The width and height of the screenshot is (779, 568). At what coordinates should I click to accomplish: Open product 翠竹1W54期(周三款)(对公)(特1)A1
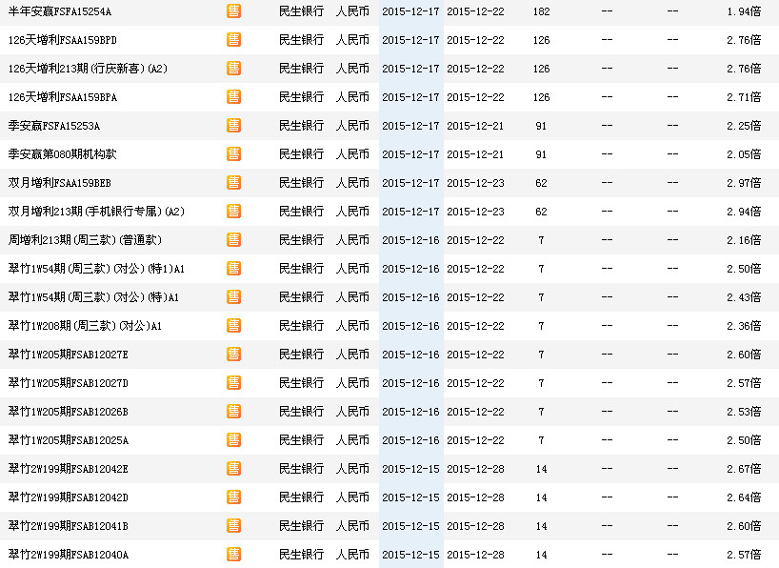(x=96, y=269)
